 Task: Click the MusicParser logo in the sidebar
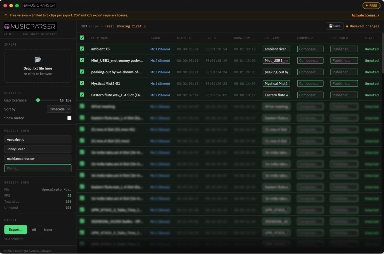click(30, 26)
